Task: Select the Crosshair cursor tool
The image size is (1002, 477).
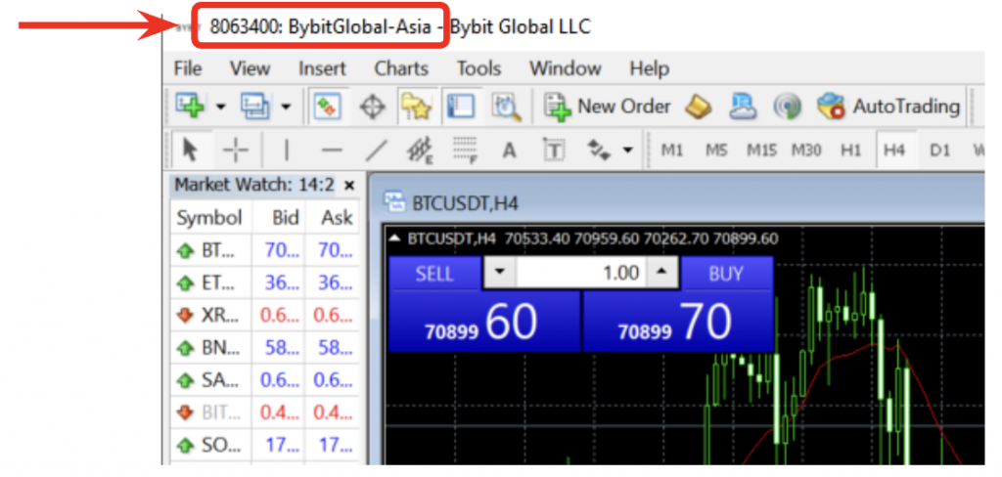Action: [x=236, y=150]
